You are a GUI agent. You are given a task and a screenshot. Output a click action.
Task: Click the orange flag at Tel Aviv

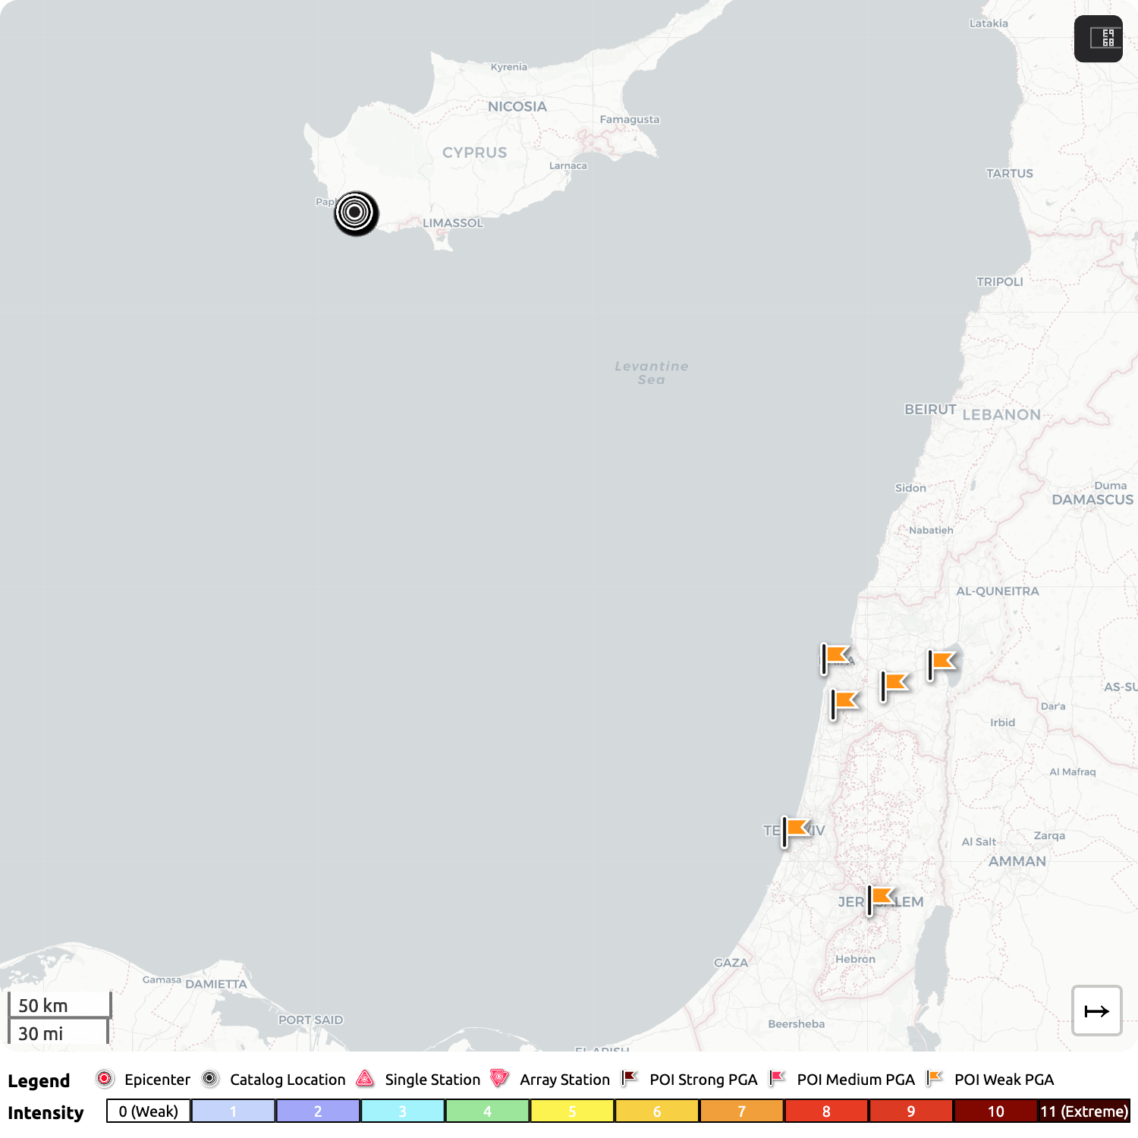796,830
